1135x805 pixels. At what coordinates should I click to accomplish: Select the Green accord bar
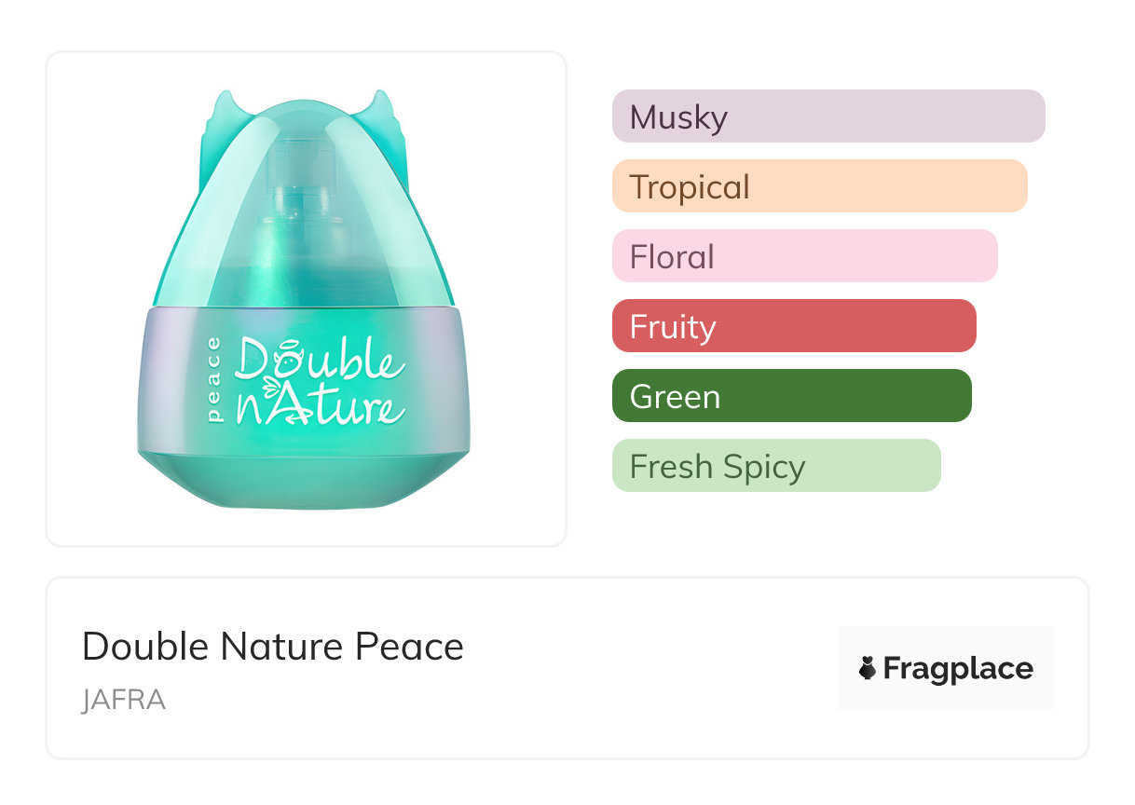pyautogui.click(x=791, y=396)
